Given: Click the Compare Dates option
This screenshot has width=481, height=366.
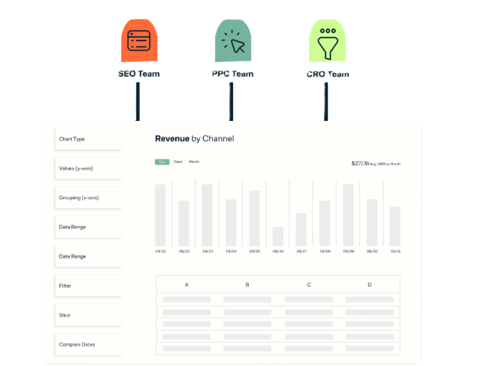Looking at the screenshot, I should pos(88,344).
